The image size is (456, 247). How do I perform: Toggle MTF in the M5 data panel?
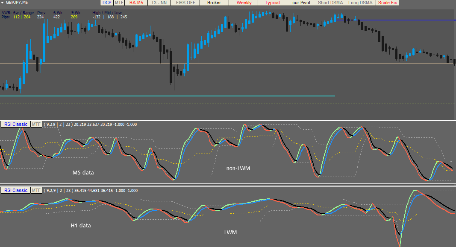(36, 124)
